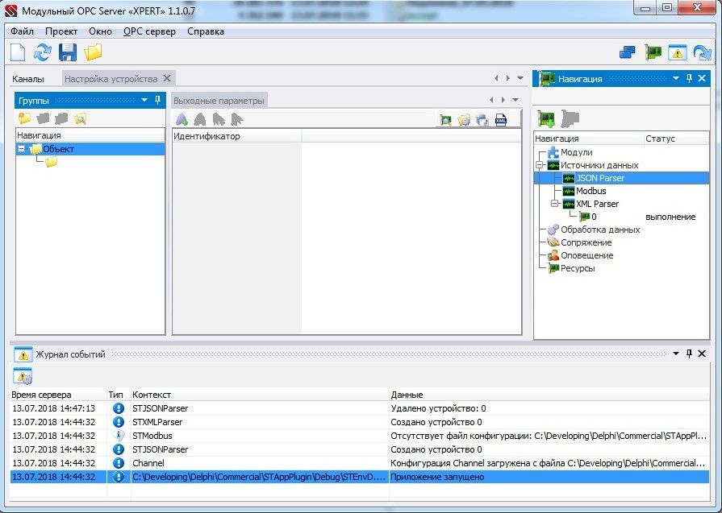The width and height of the screenshot is (722, 513).
Task: Click the blue refresh arrows toolbar icon
Action: pyautogui.click(x=42, y=53)
